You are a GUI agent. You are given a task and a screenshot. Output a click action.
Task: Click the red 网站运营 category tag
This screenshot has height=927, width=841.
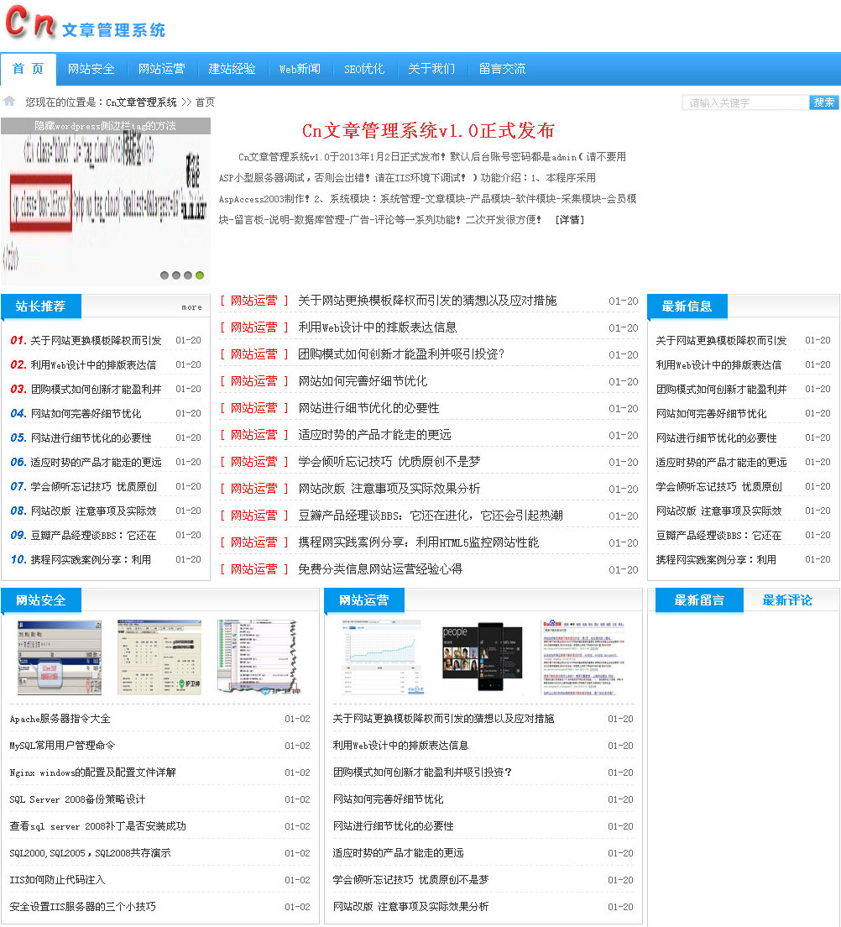pyautogui.click(x=254, y=300)
